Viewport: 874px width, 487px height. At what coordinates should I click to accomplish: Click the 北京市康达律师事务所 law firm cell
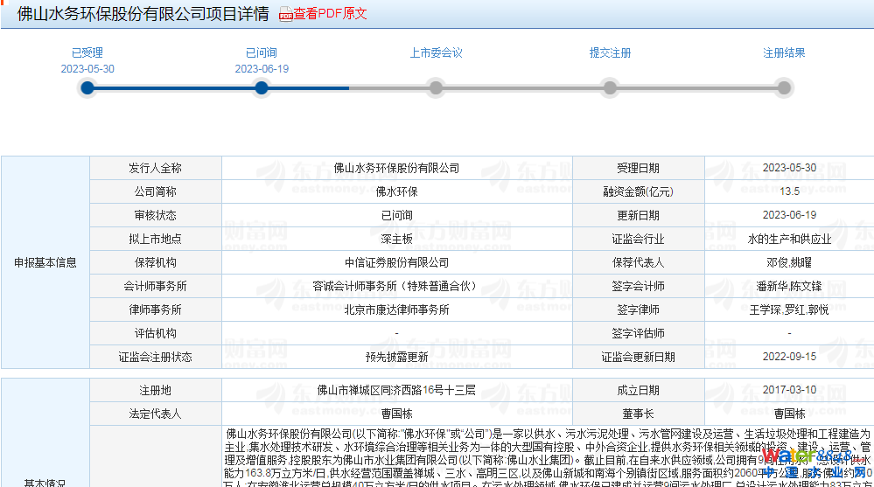(396, 310)
